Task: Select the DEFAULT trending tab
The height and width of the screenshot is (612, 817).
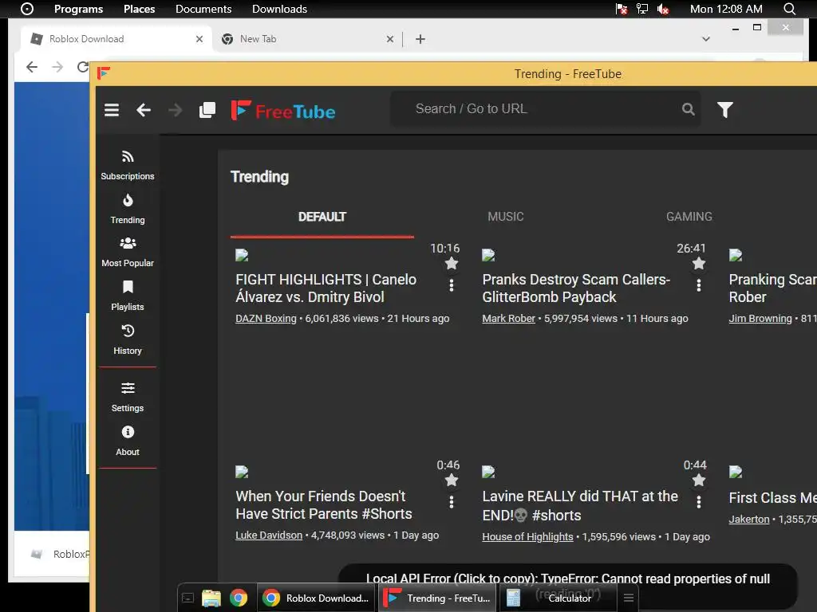Action: 322,217
